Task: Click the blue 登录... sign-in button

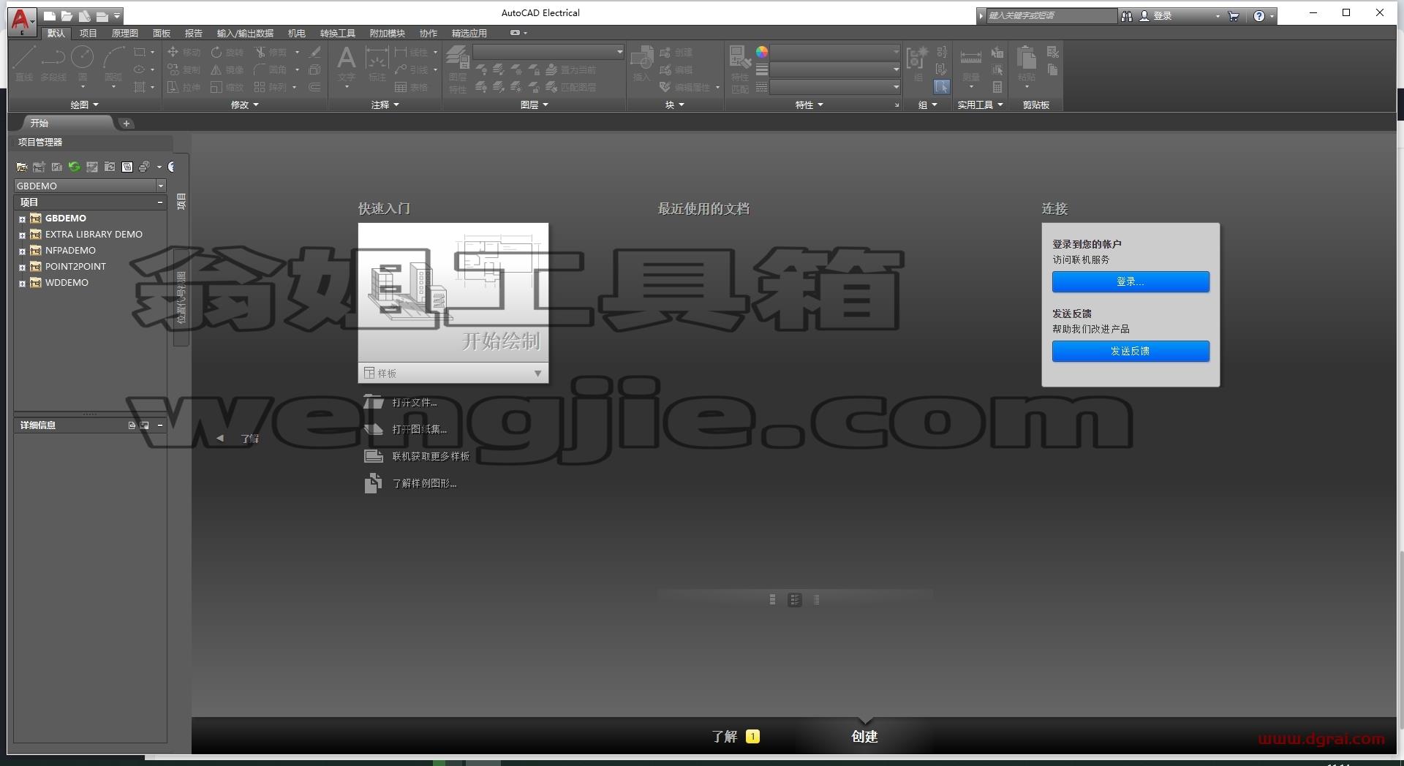Action: pos(1131,281)
